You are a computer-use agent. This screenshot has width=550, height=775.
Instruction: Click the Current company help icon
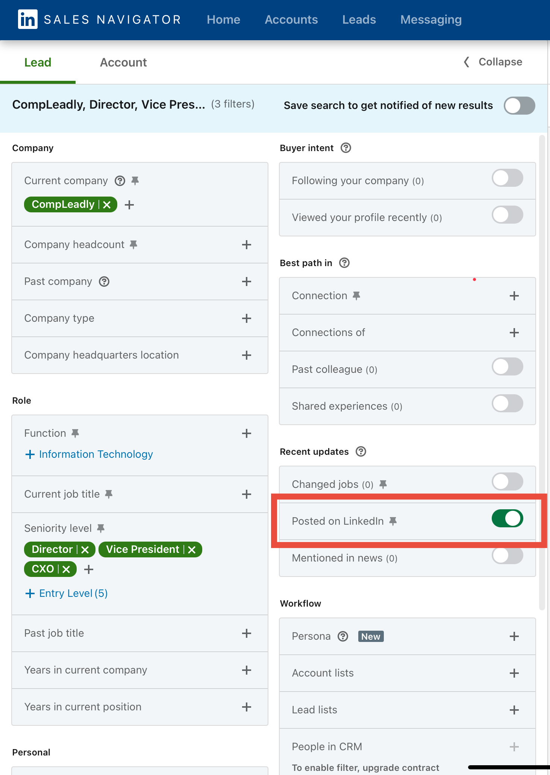(x=120, y=181)
